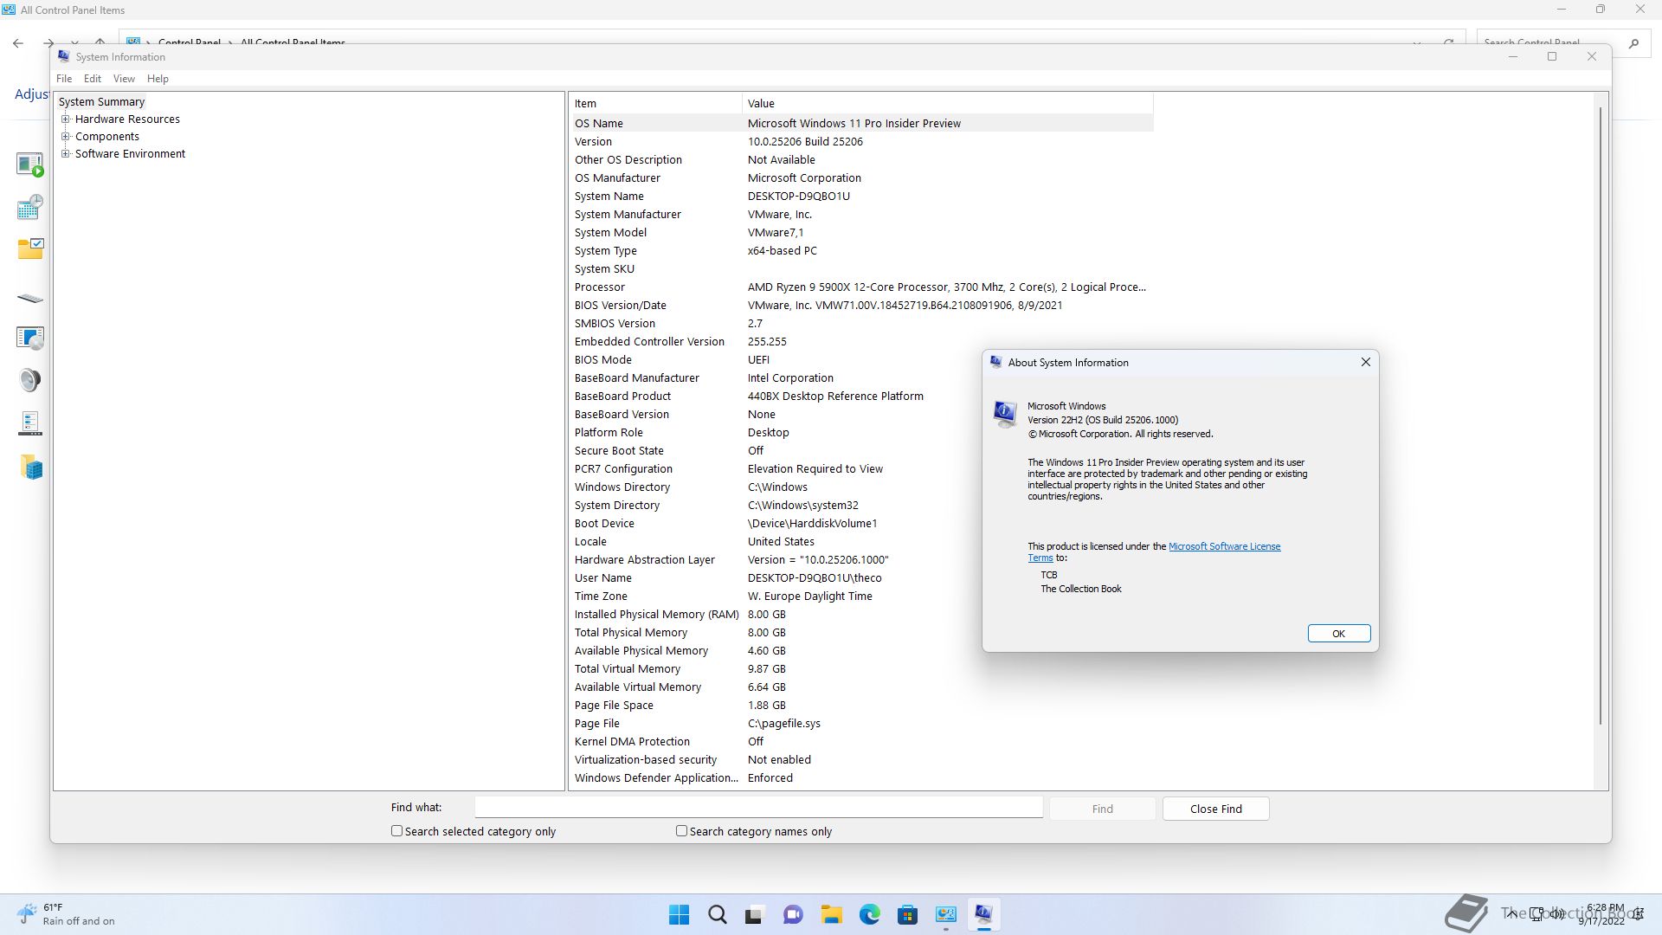Select the BaseBoard Product row
1662x935 pixels.
pyautogui.click(x=861, y=397)
